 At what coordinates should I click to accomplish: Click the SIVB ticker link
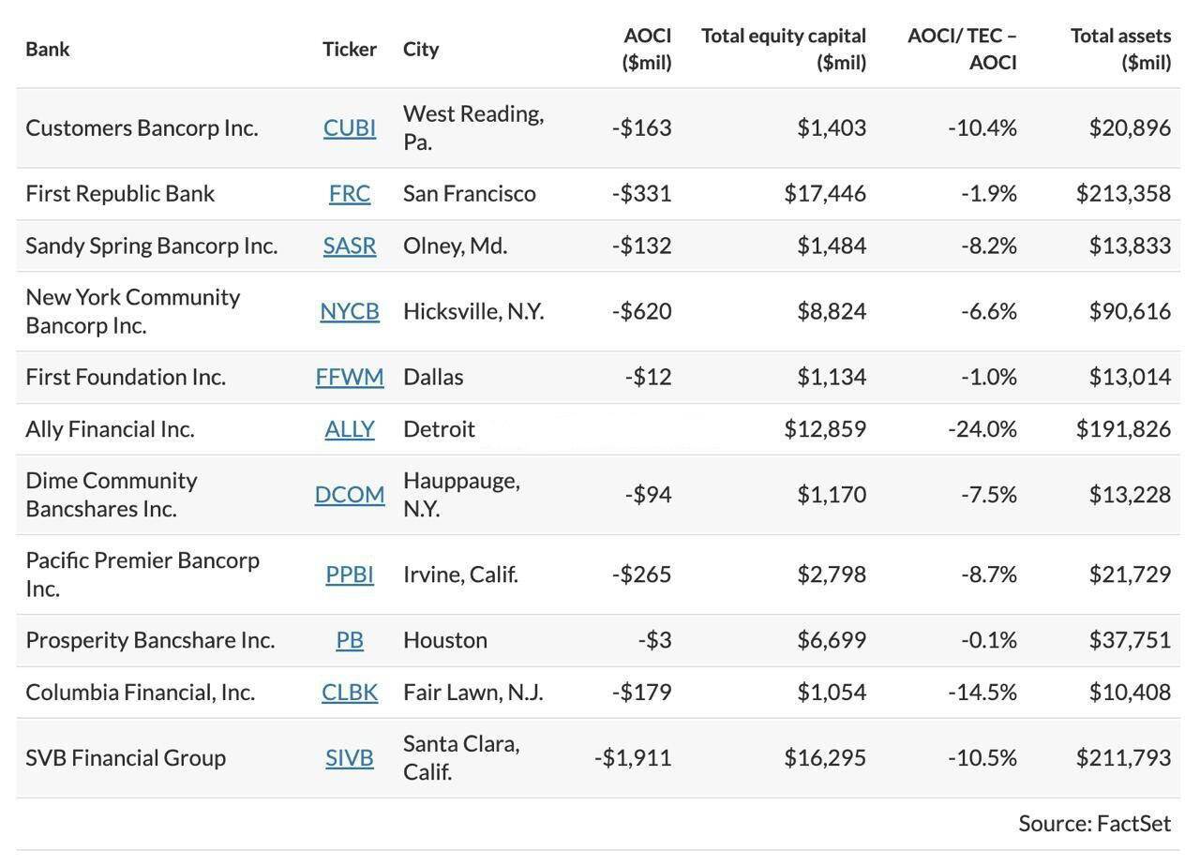tap(350, 757)
